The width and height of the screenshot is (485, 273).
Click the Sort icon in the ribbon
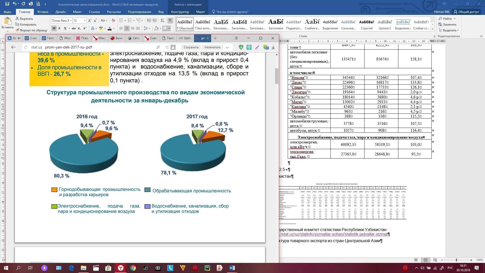click(x=162, y=20)
